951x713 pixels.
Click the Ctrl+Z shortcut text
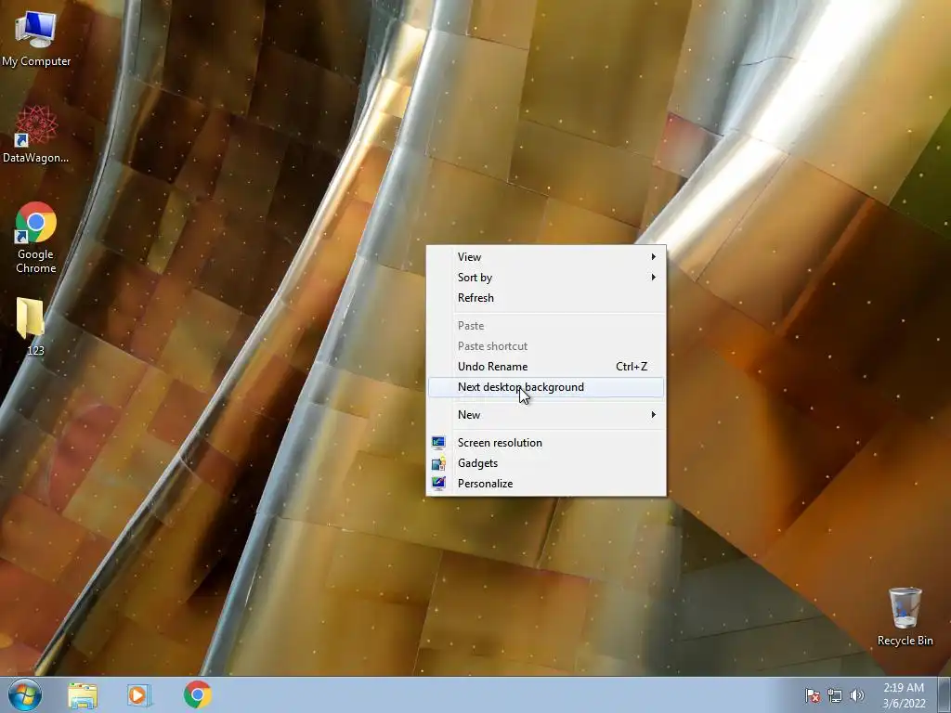click(x=632, y=367)
